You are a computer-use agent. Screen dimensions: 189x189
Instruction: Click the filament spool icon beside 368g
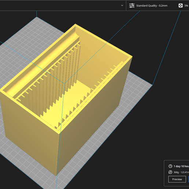[x=170, y=172]
